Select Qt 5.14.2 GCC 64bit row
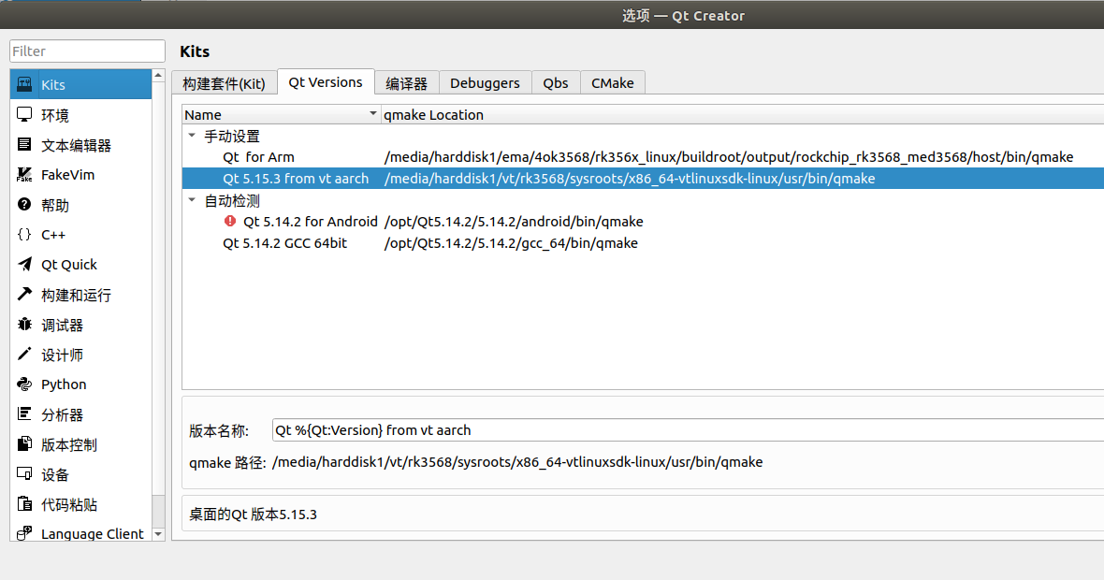Screen dimensions: 1104x580 pyautogui.click(x=643, y=243)
